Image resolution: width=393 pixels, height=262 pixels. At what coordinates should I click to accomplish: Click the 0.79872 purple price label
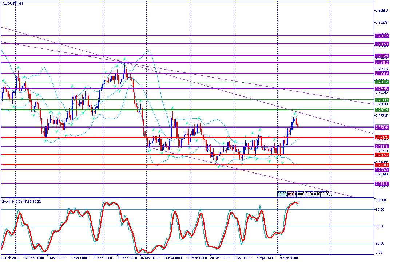point(382,36)
